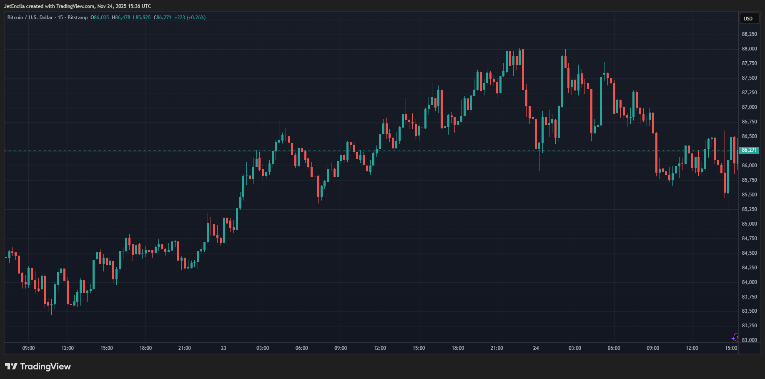Click the Bitcoin / U.S. Dollar symbol title
The width and height of the screenshot is (765, 379).
click(x=30, y=18)
